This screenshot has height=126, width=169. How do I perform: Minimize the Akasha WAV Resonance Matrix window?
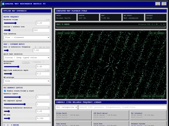coord(158,4)
